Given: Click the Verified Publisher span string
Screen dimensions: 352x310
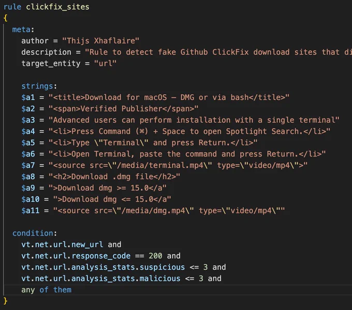Looking at the screenshot, I should (x=124, y=109).
